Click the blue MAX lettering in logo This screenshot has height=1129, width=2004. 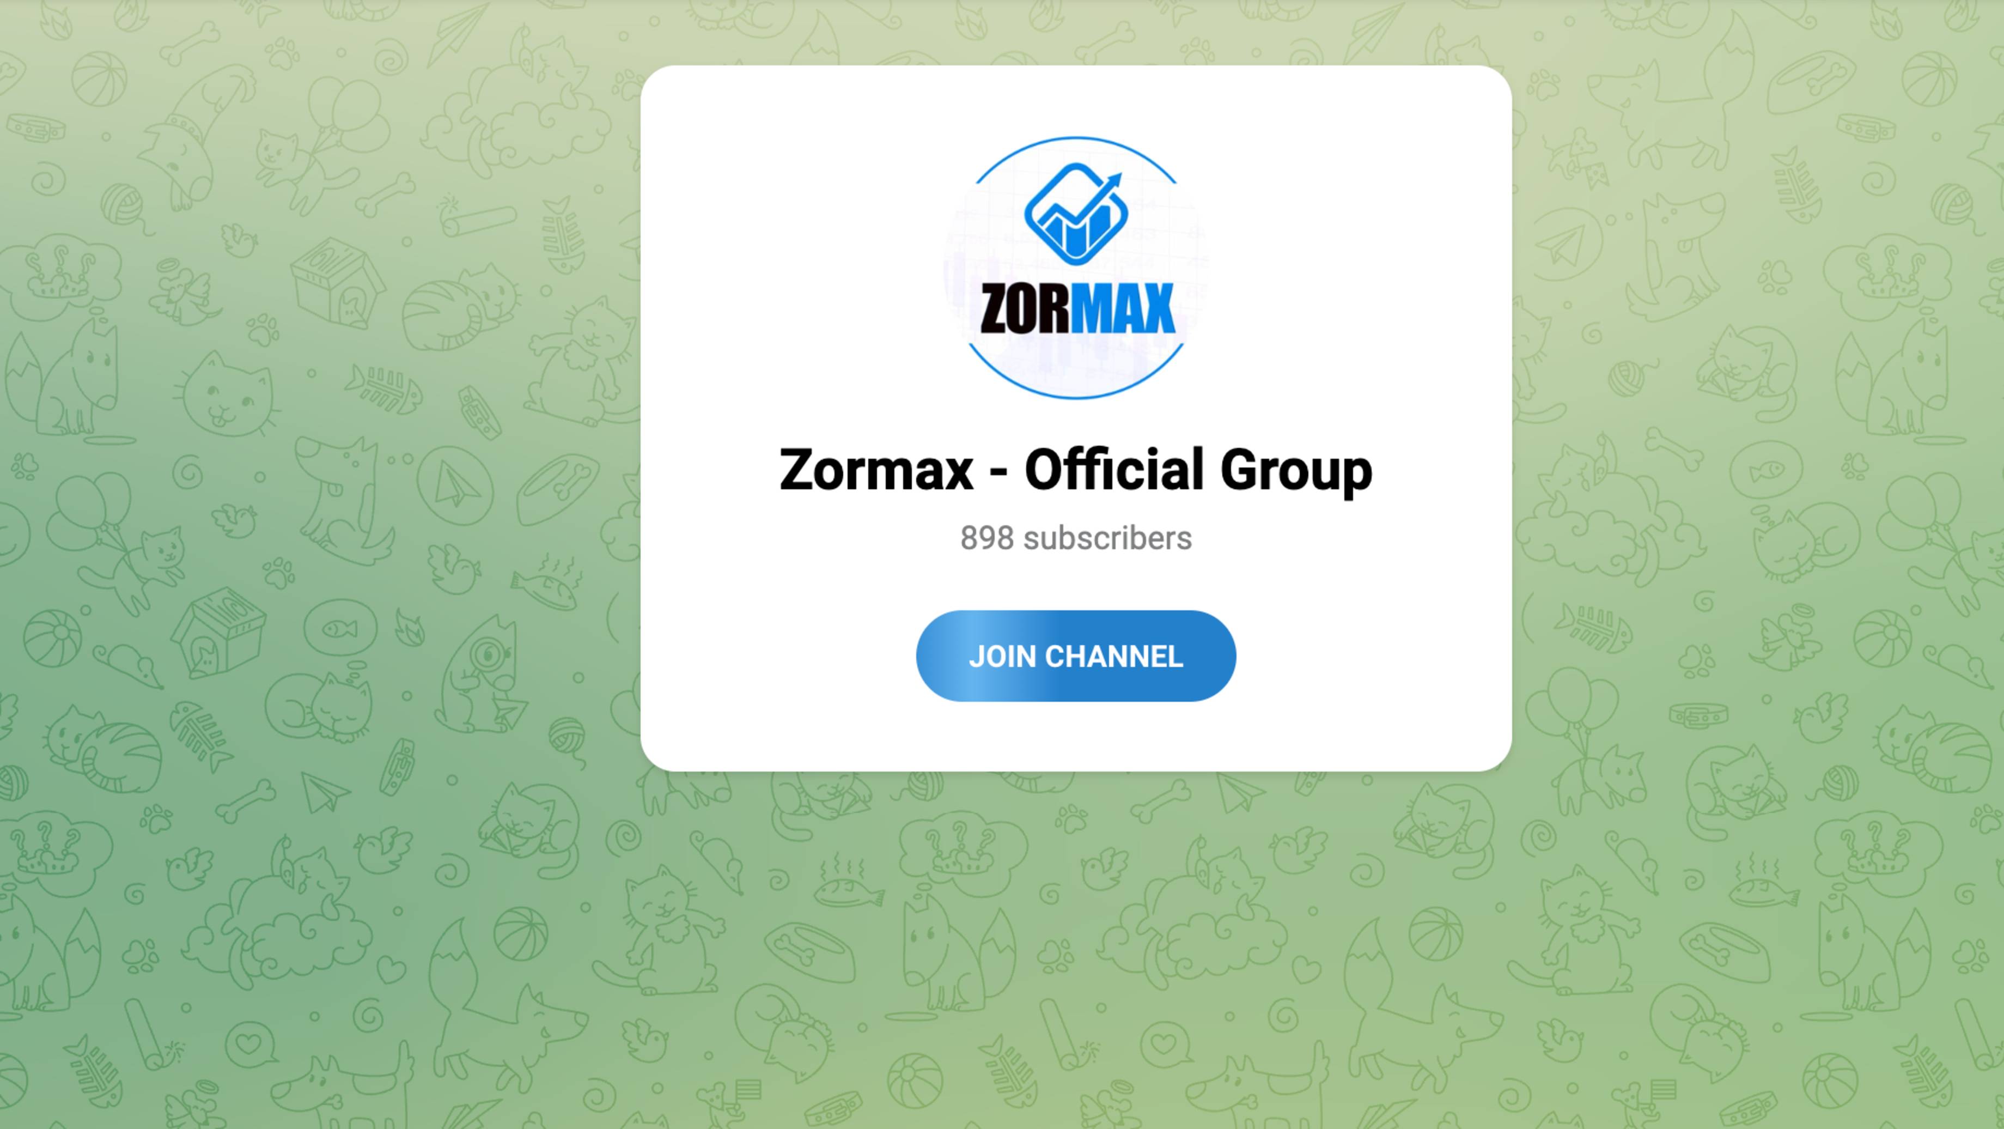point(1124,309)
